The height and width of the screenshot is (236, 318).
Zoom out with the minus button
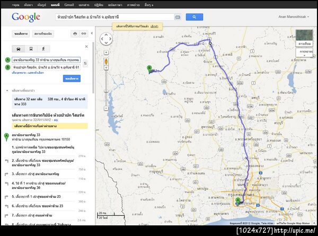coord(106,108)
